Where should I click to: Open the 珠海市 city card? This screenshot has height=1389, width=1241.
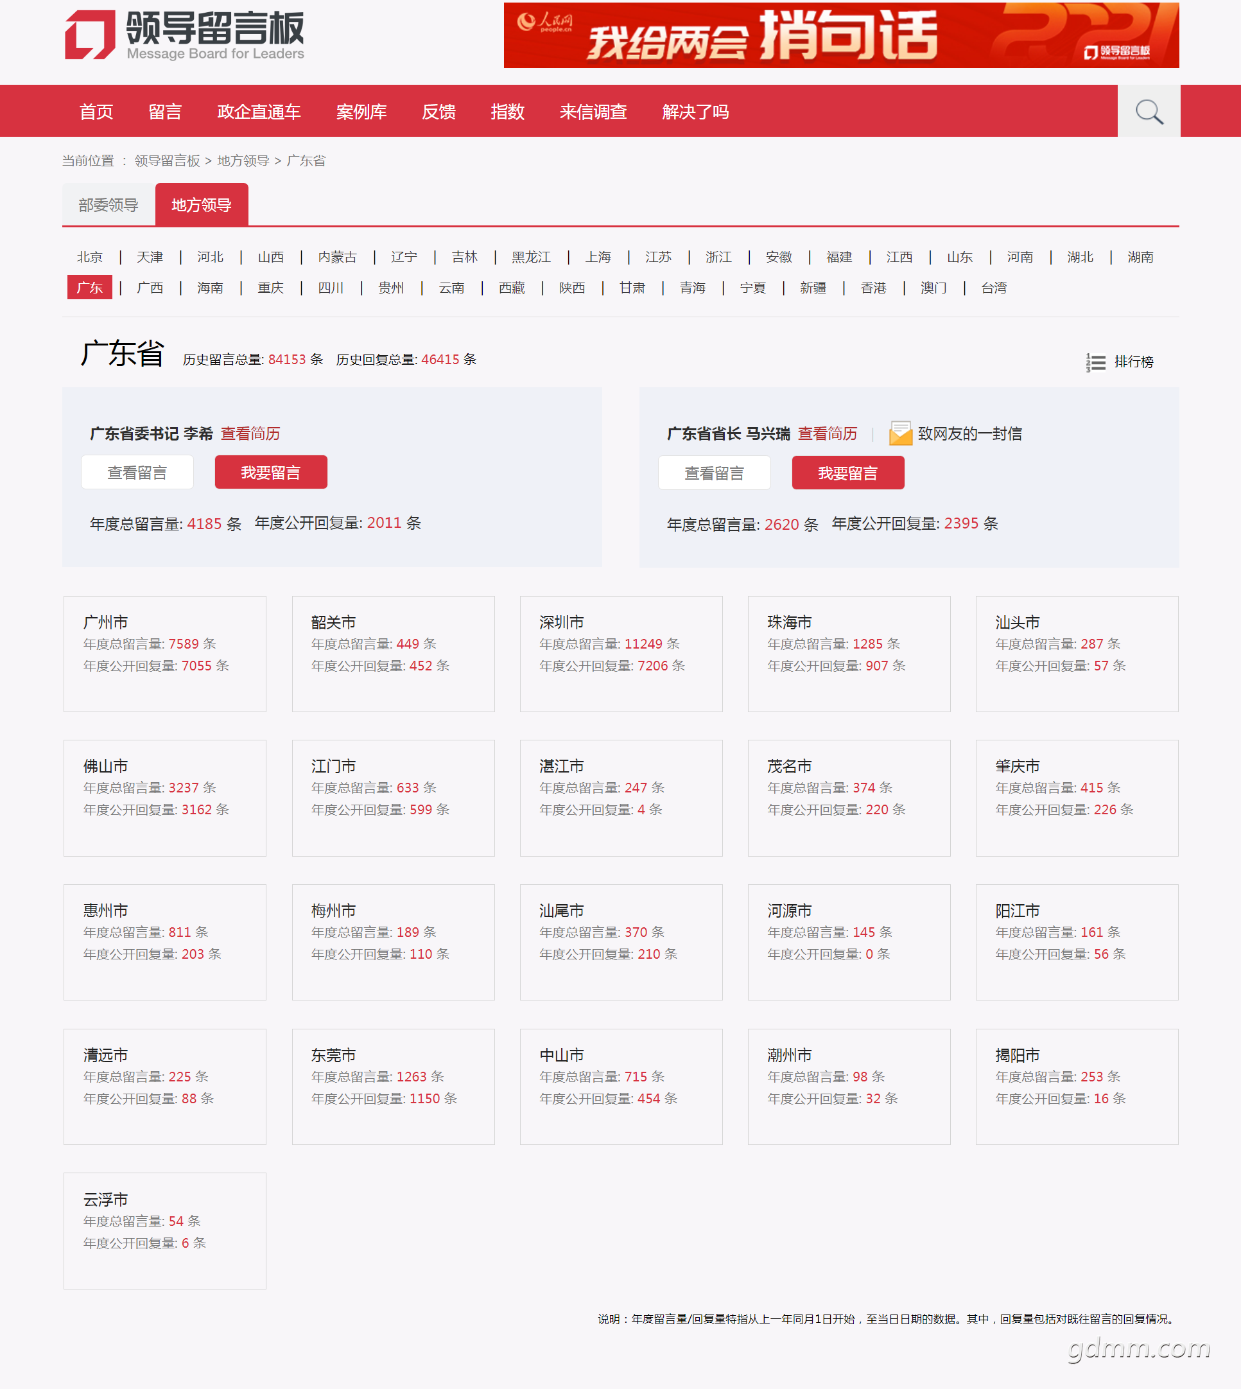click(849, 654)
